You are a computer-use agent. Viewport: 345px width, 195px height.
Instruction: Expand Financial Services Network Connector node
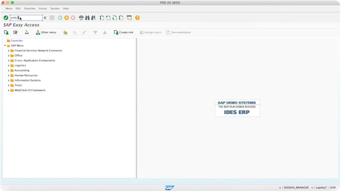(9, 51)
